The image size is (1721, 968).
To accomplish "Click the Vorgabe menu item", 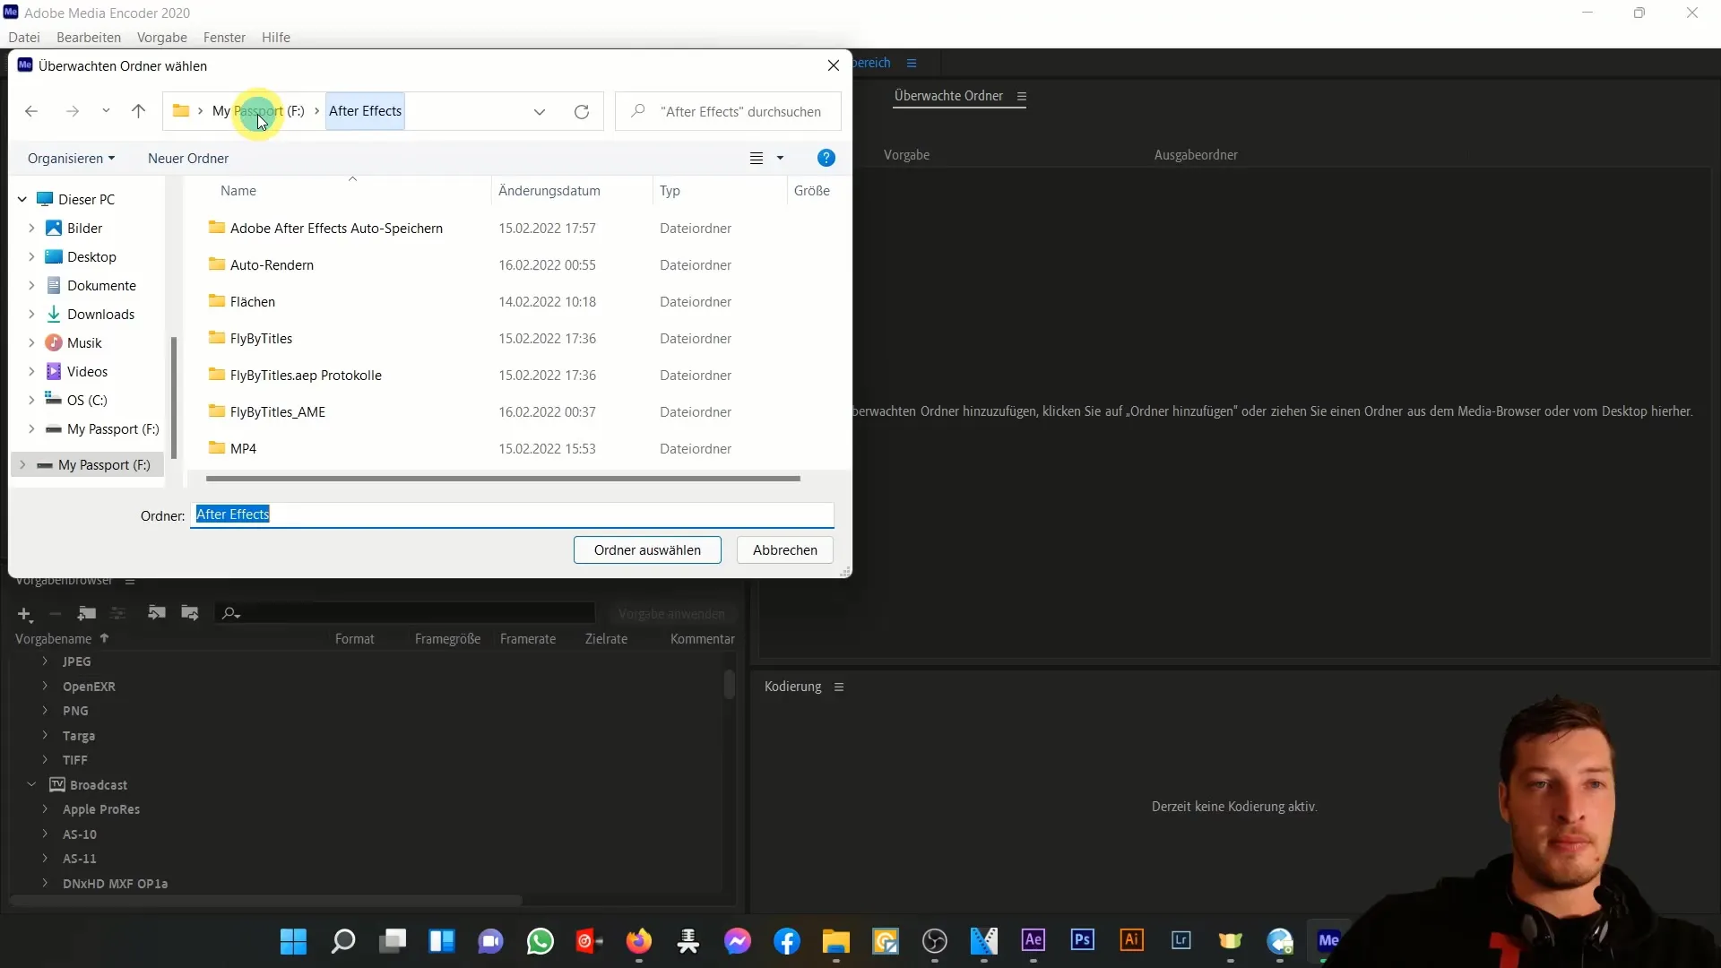I will pyautogui.click(x=160, y=37).
